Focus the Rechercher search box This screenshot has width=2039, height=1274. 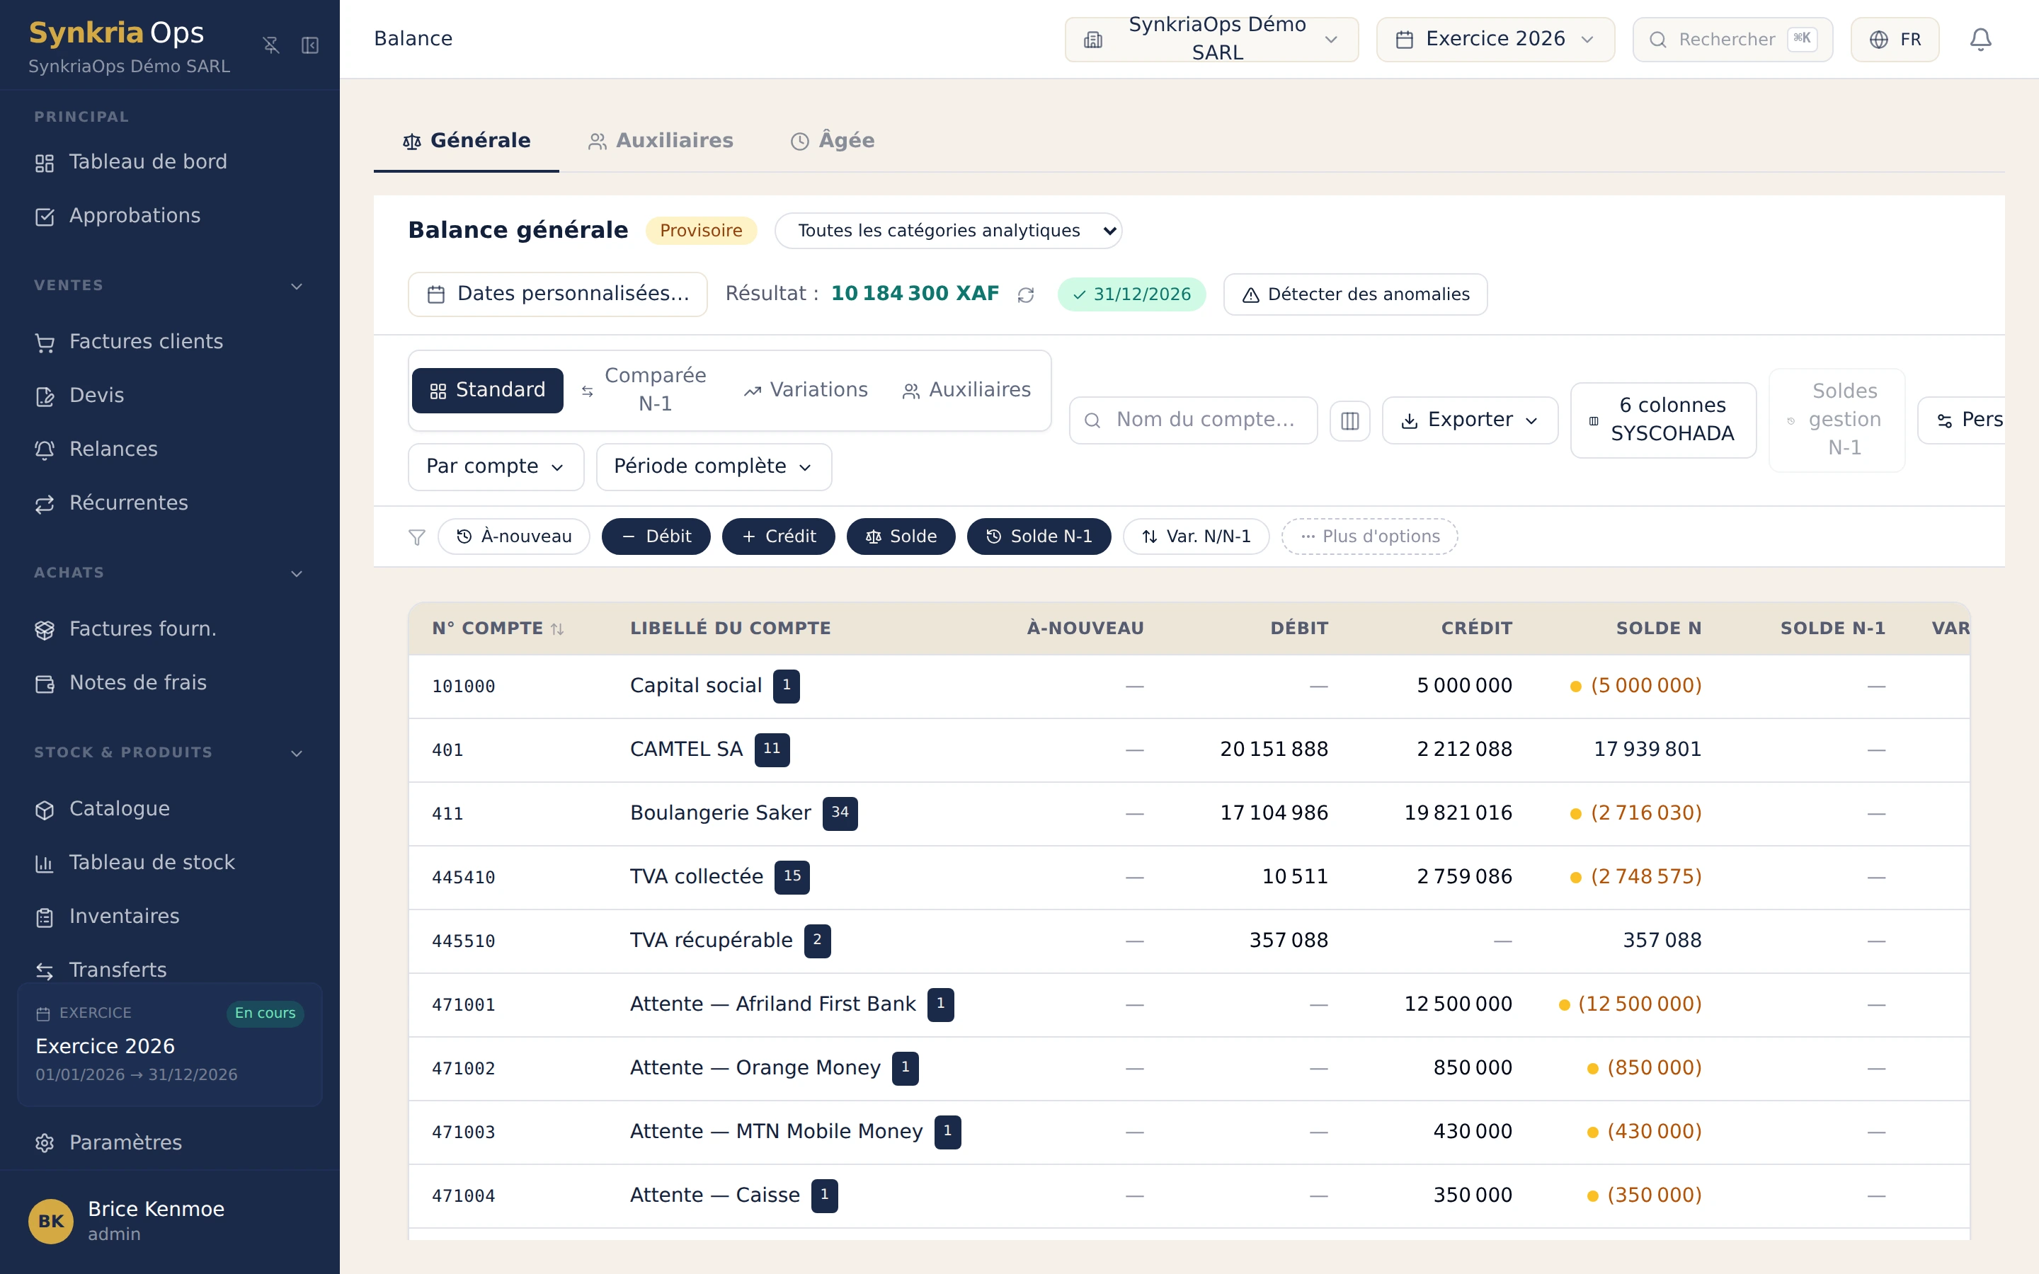tap(1732, 40)
